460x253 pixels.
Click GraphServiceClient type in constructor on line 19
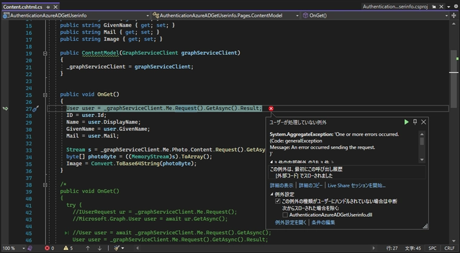[x=150, y=53]
